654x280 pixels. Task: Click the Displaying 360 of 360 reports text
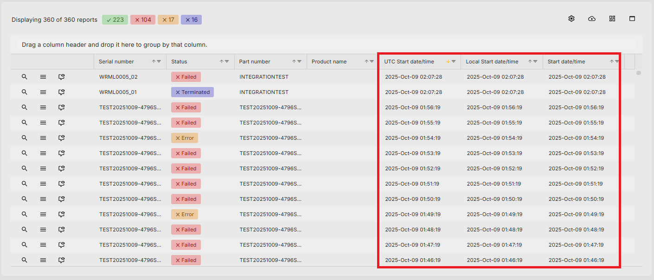pyautogui.click(x=55, y=19)
